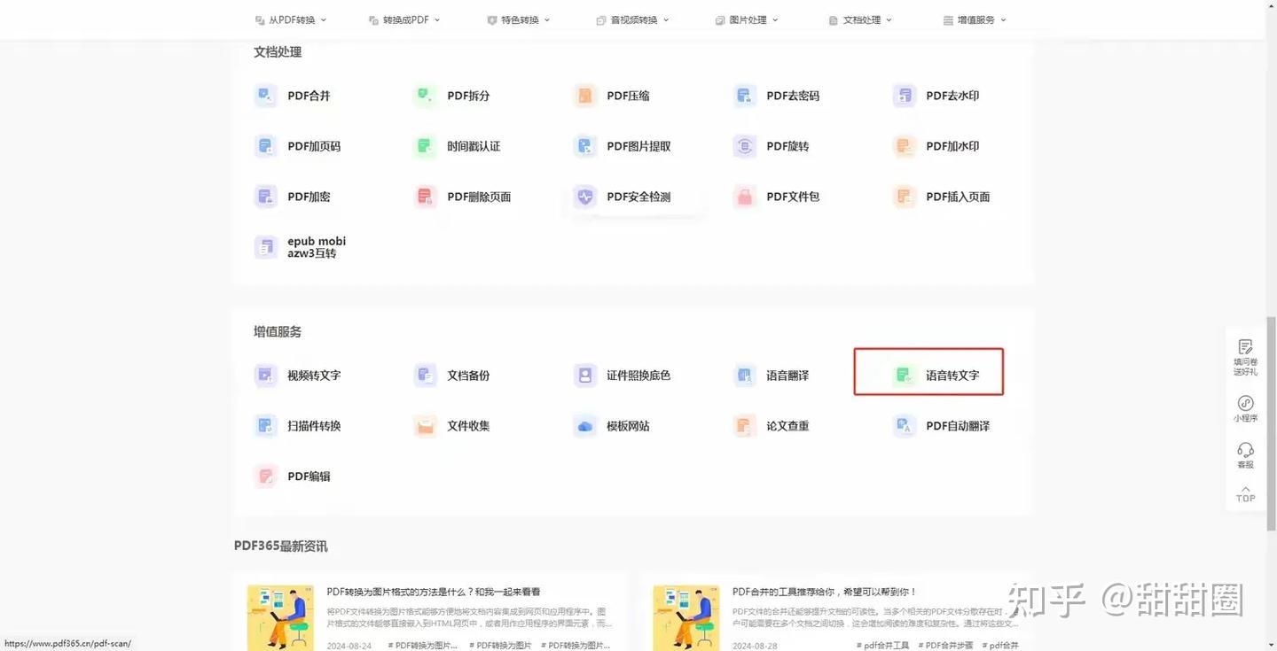Open article PDF转换为图片格式的方法是什么

(434, 592)
